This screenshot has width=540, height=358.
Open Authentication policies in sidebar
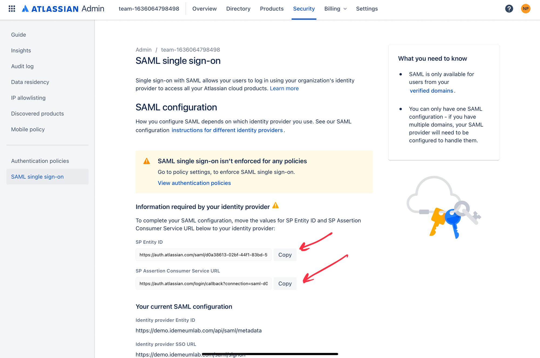[40, 161]
